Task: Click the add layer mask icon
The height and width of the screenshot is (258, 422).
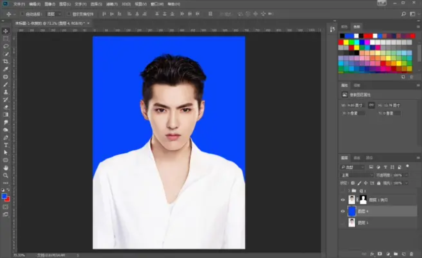Action: point(379,252)
